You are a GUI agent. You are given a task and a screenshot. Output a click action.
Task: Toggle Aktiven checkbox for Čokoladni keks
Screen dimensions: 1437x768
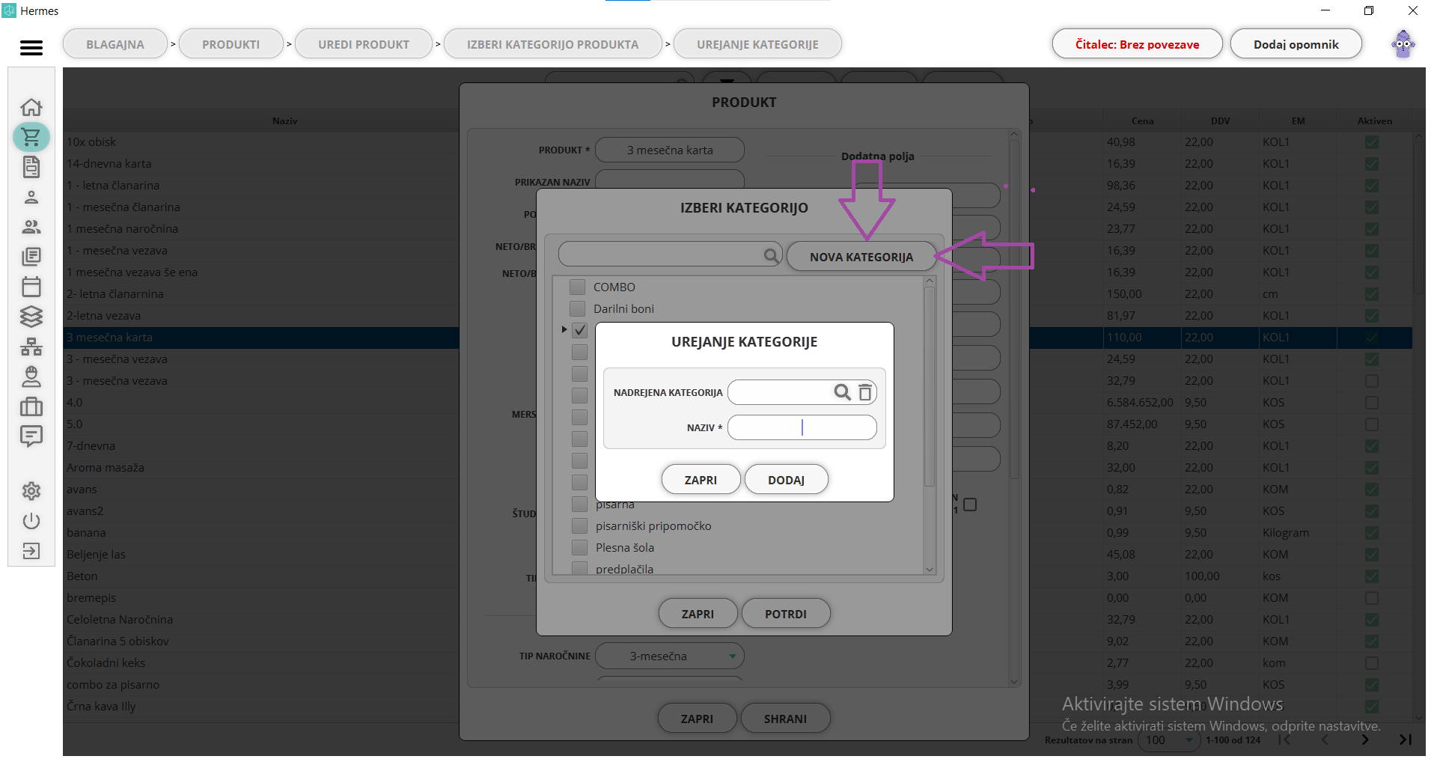pyautogui.click(x=1372, y=663)
